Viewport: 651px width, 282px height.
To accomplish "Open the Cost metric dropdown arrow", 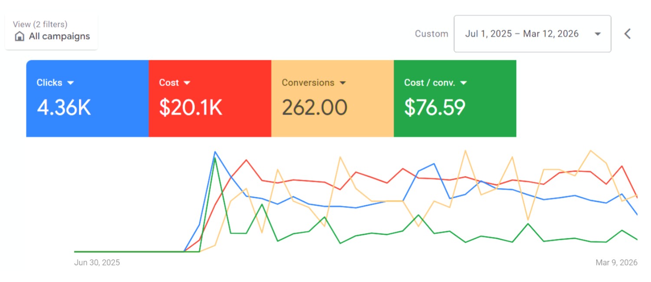I will tap(187, 83).
